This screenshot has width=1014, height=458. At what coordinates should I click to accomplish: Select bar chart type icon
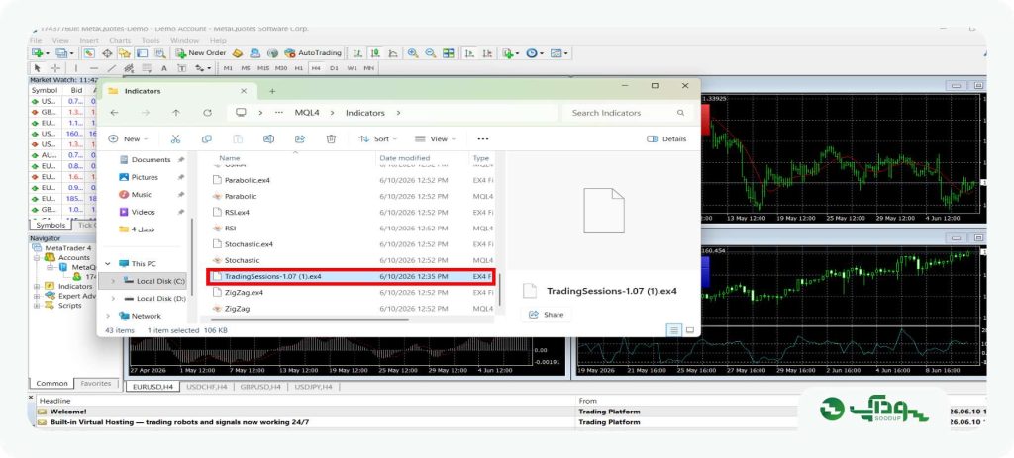click(357, 53)
